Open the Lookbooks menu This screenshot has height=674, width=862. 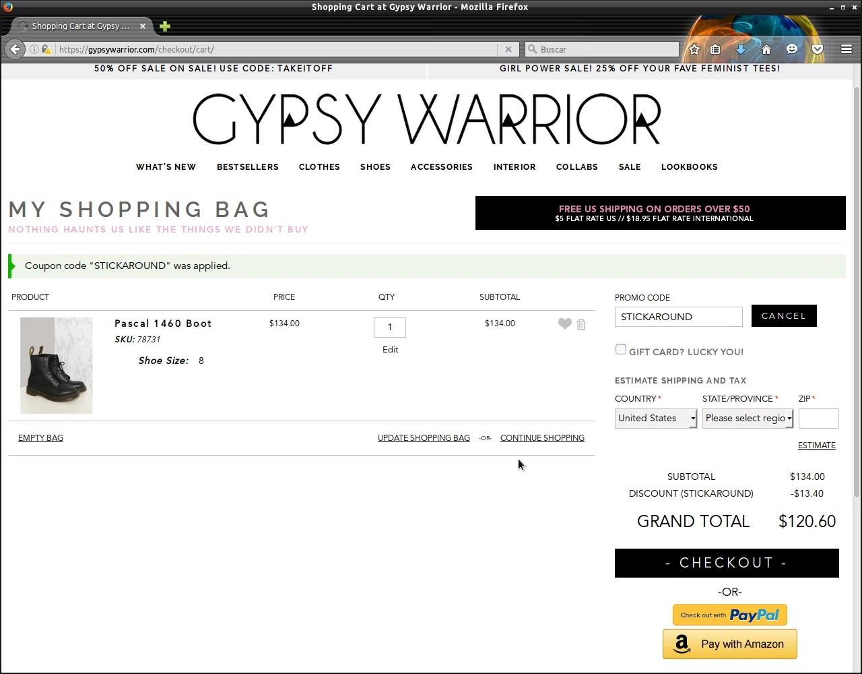[x=690, y=167]
